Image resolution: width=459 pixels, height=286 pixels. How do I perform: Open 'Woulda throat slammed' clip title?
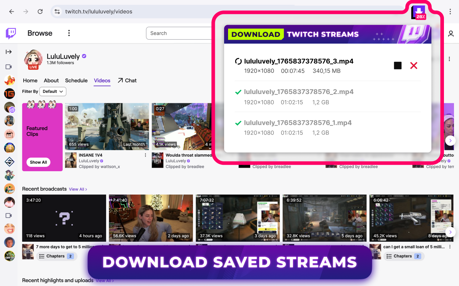tap(189, 155)
